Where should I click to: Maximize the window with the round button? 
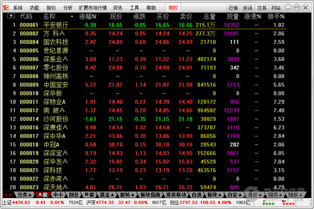coord(297,8)
